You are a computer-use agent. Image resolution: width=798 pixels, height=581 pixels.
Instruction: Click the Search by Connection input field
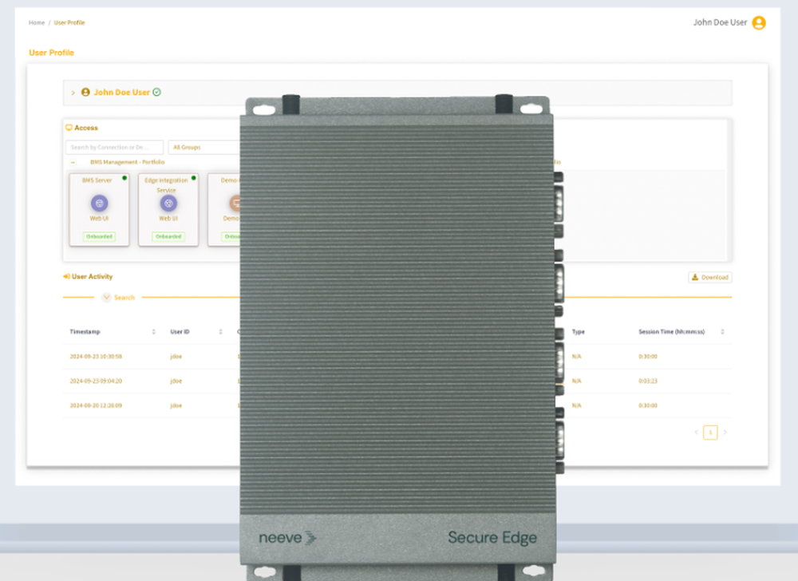[x=114, y=147]
